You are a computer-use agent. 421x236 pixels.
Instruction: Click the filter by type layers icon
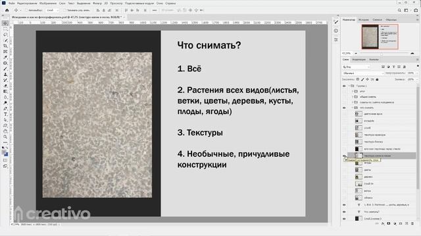[393, 67]
